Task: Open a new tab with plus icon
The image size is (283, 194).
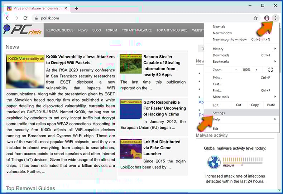Action: click(x=76, y=8)
